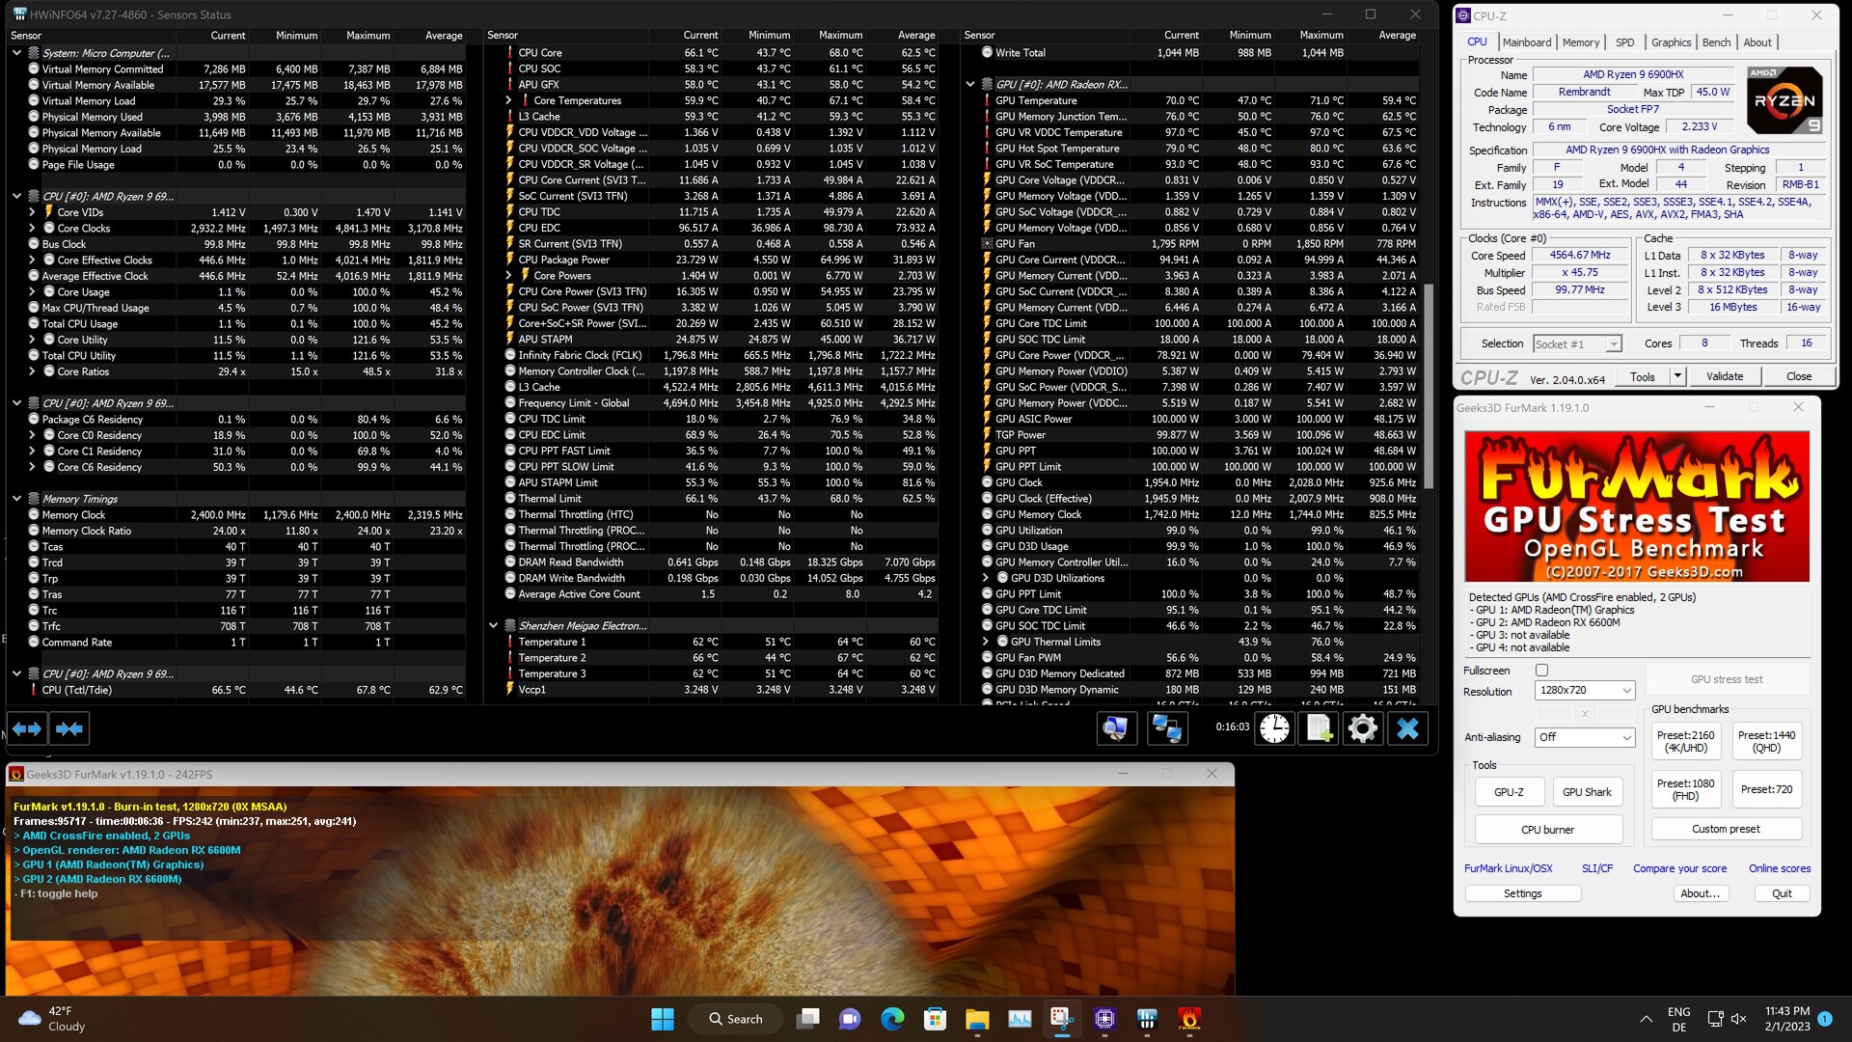Screen dimensions: 1852x1042
Task: Open the Resolution 1280x720 dropdown
Action: pyautogui.click(x=1585, y=691)
